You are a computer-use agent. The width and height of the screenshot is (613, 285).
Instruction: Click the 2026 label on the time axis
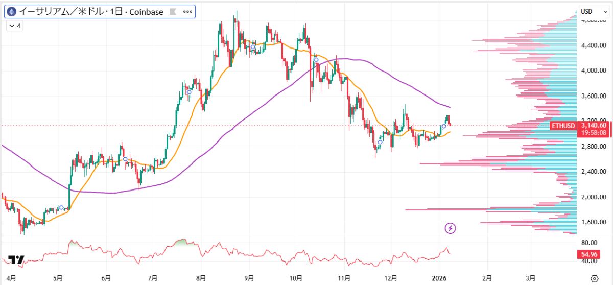coord(439,278)
